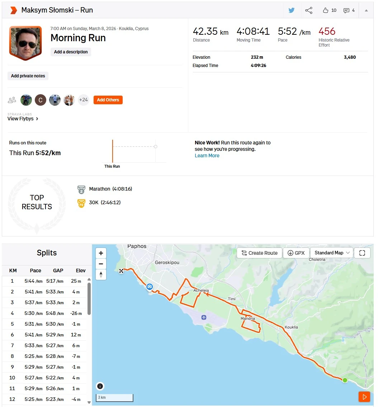Zoom out on the route map
Screen dimensions: 378x407
click(101, 264)
